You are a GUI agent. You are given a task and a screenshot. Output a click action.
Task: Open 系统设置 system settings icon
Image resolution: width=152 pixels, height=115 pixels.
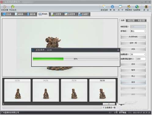[5, 8]
